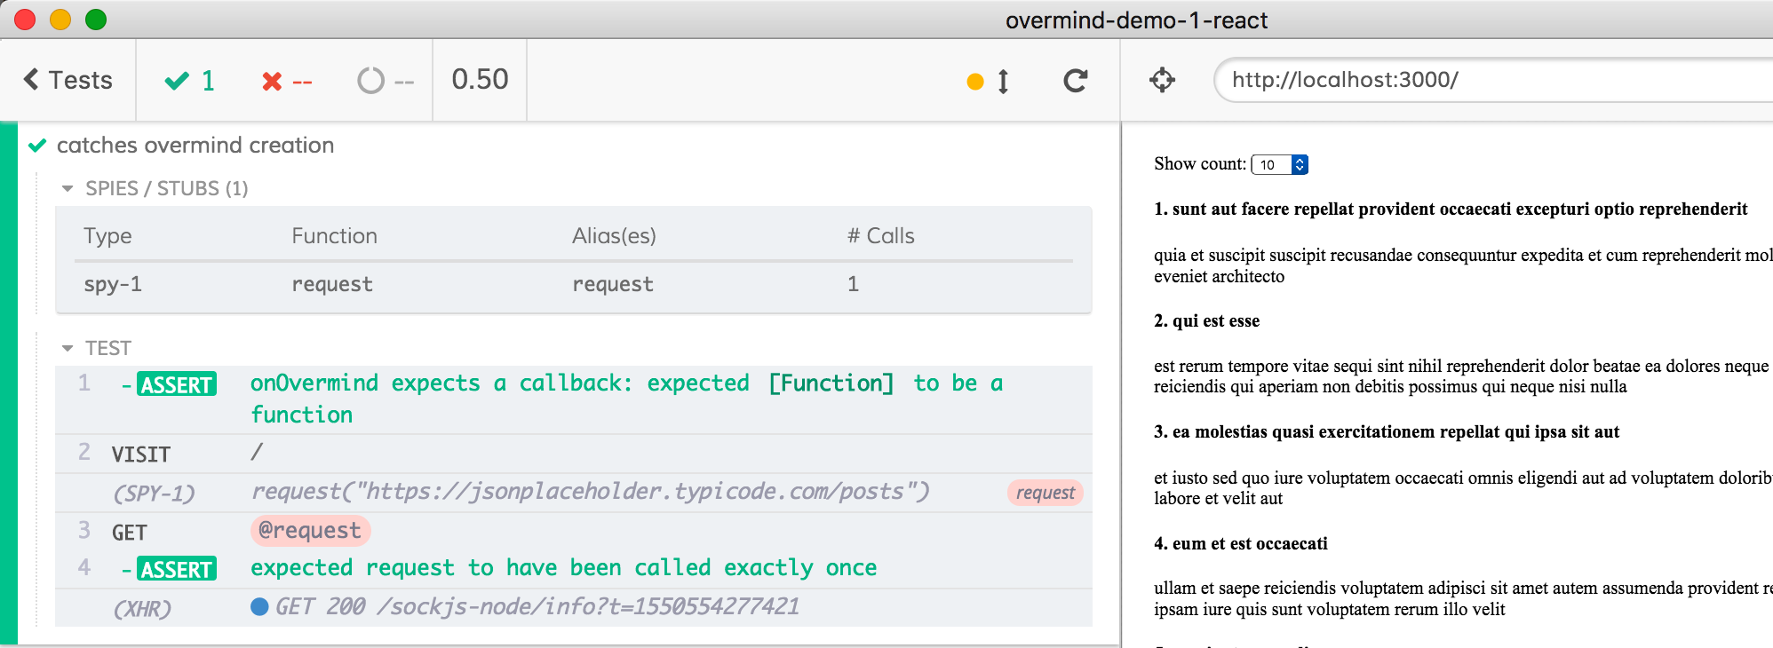Screen dimensions: 1773x648
Task: Click the passed tests green checkmark
Action: click(x=177, y=81)
